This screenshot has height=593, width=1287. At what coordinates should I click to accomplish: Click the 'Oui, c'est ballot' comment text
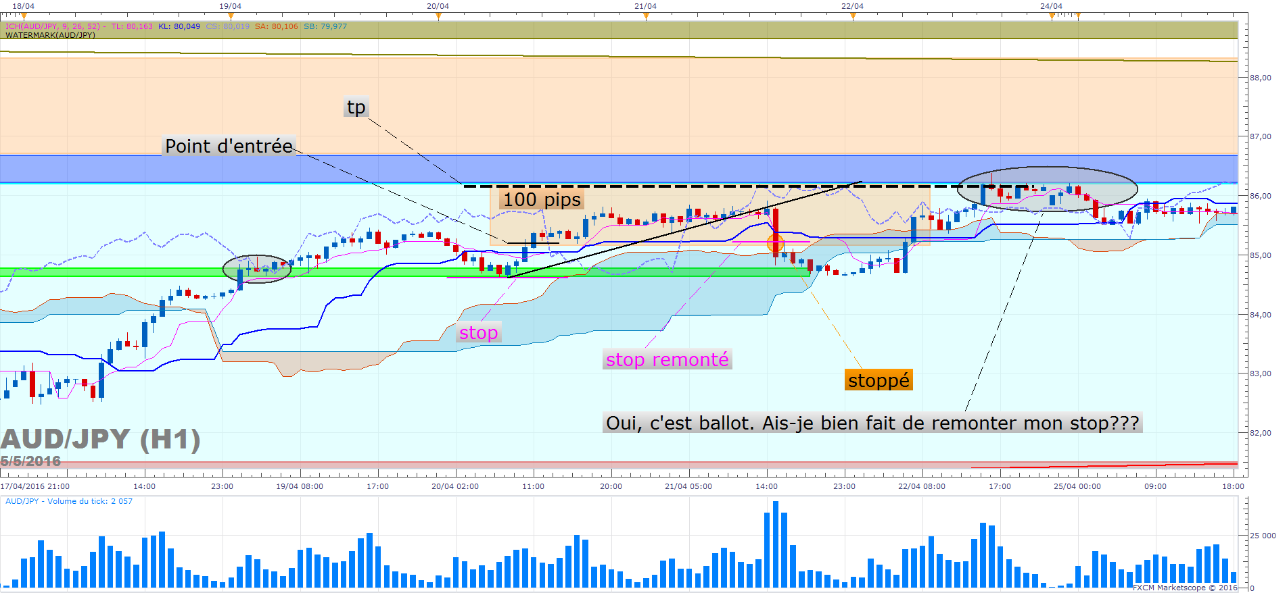(x=872, y=423)
